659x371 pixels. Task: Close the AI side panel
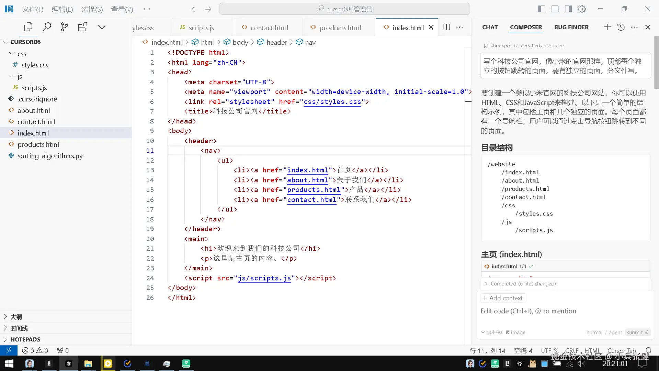coord(648,27)
